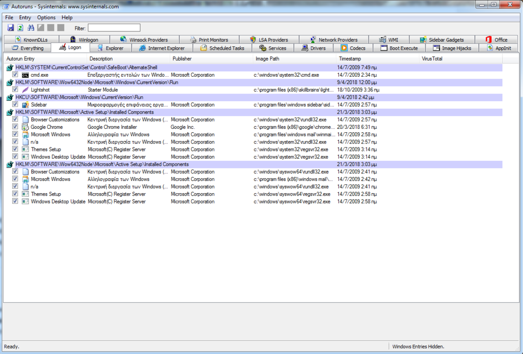Click the Filter text field

pyautogui.click(x=114, y=28)
